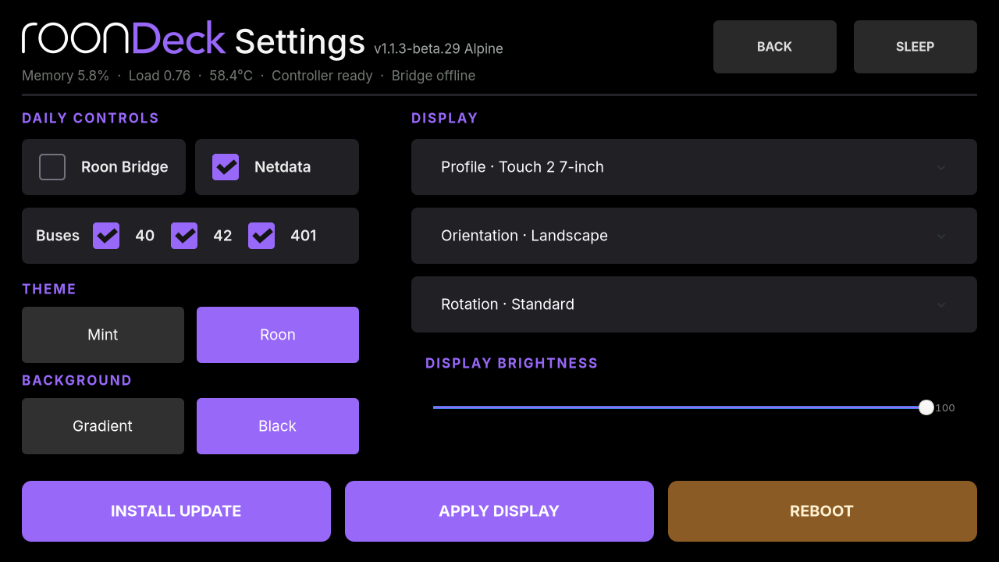Click the Memory 5.8% status text
The image size is (999, 562).
coord(66,76)
